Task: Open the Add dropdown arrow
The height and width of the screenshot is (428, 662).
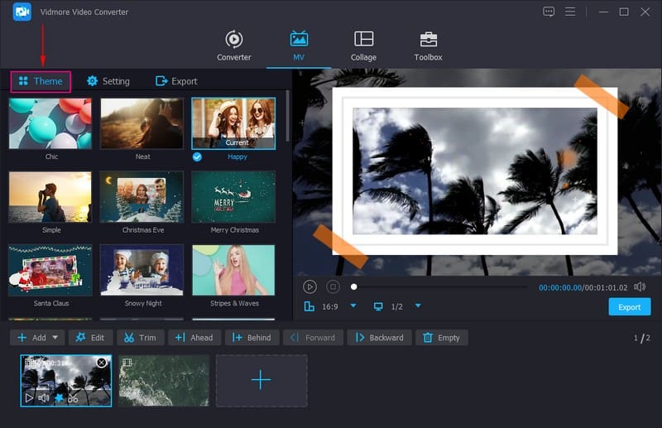Action: tap(55, 338)
